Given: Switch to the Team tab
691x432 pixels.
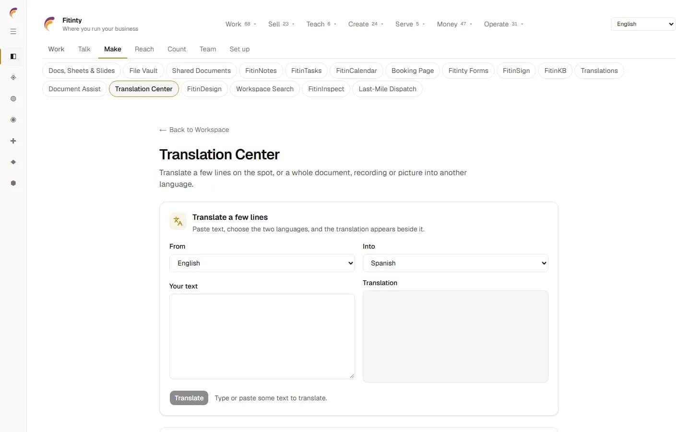Looking at the screenshot, I should pyautogui.click(x=208, y=49).
